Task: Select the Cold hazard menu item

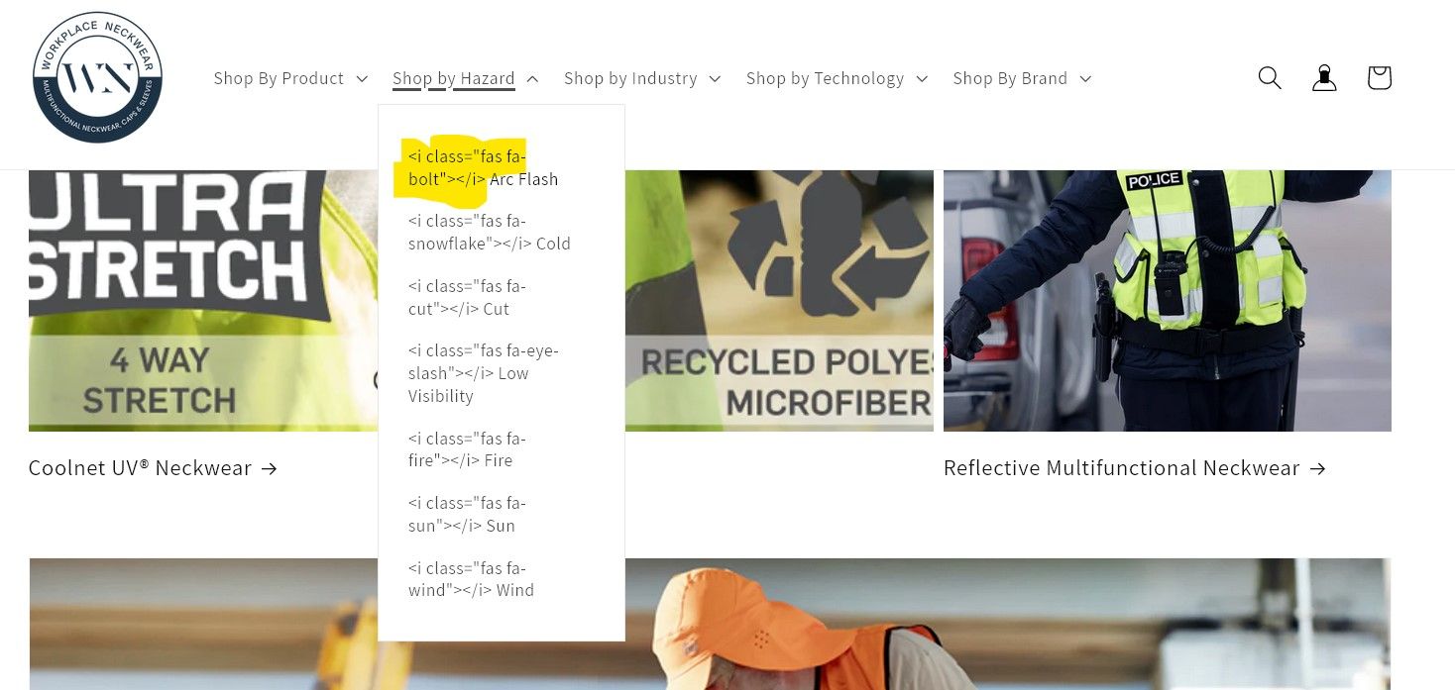Action: tap(490, 233)
